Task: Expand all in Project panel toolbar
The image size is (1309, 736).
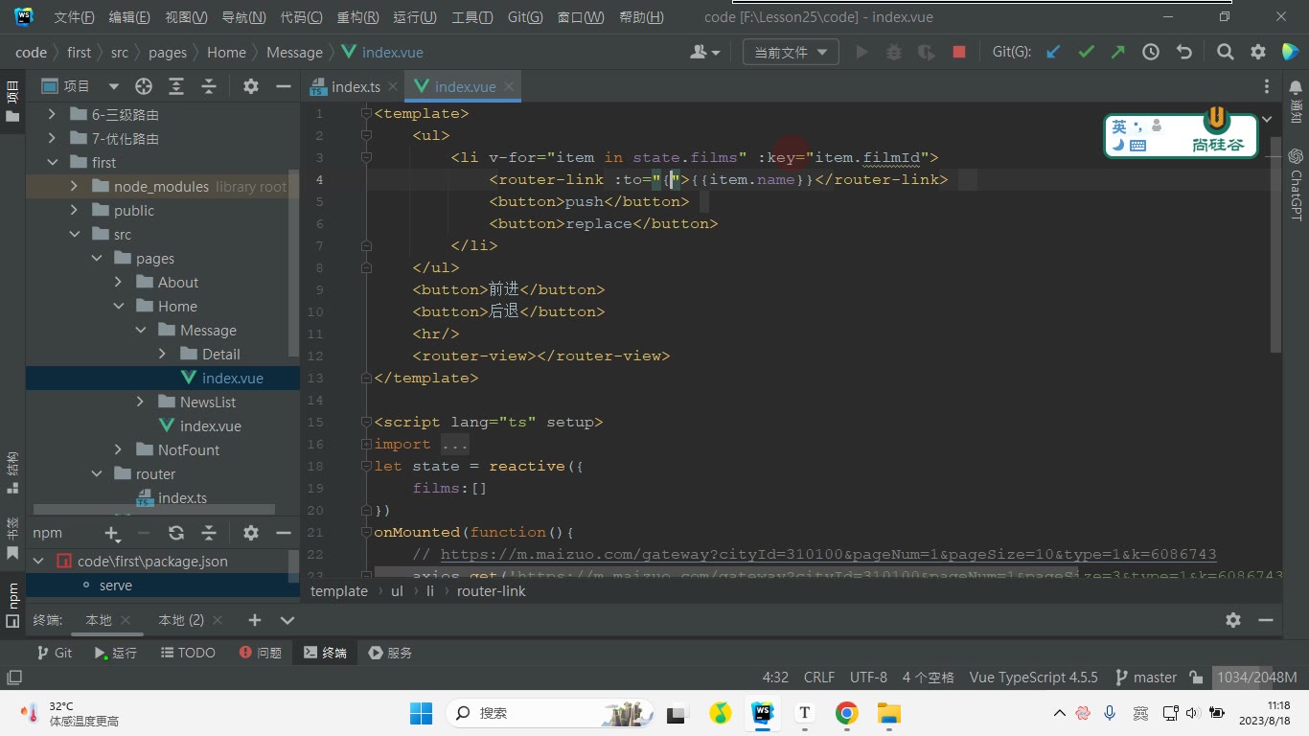Action: [x=176, y=86]
